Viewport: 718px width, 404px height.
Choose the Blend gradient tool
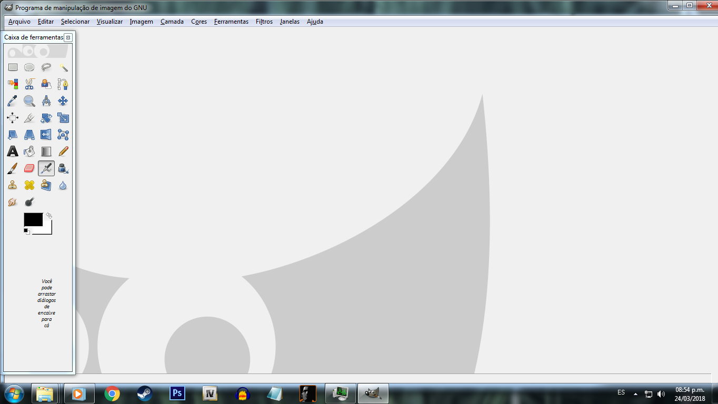(46, 151)
